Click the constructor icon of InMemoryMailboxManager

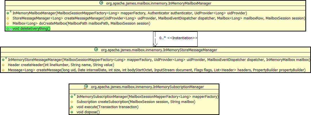pyautogui.click(x=8, y=13)
